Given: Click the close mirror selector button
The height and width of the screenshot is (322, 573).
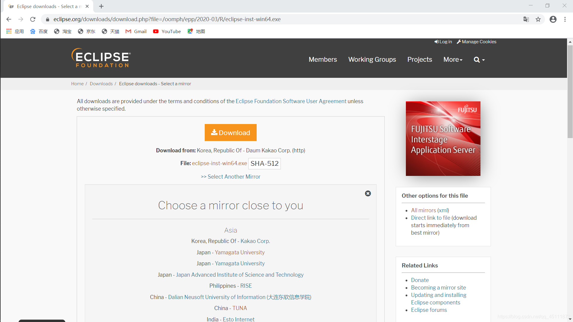Looking at the screenshot, I should coord(368,193).
